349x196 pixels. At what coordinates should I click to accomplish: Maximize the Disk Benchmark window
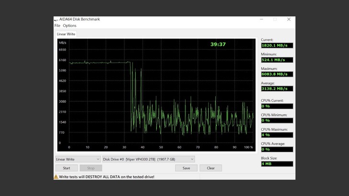coord(275,19)
